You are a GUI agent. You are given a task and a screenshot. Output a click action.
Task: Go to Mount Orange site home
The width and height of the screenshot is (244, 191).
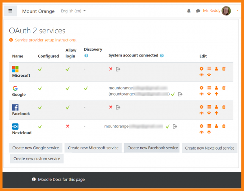[38, 11]
